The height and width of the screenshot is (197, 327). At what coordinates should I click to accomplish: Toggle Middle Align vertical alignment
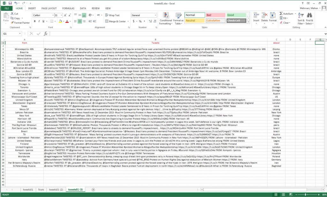[x=80, y=15]
